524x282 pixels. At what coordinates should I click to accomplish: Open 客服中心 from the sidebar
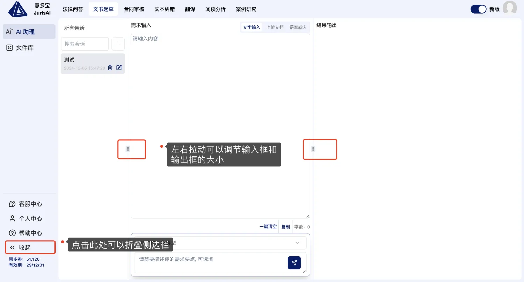(30, 204)
